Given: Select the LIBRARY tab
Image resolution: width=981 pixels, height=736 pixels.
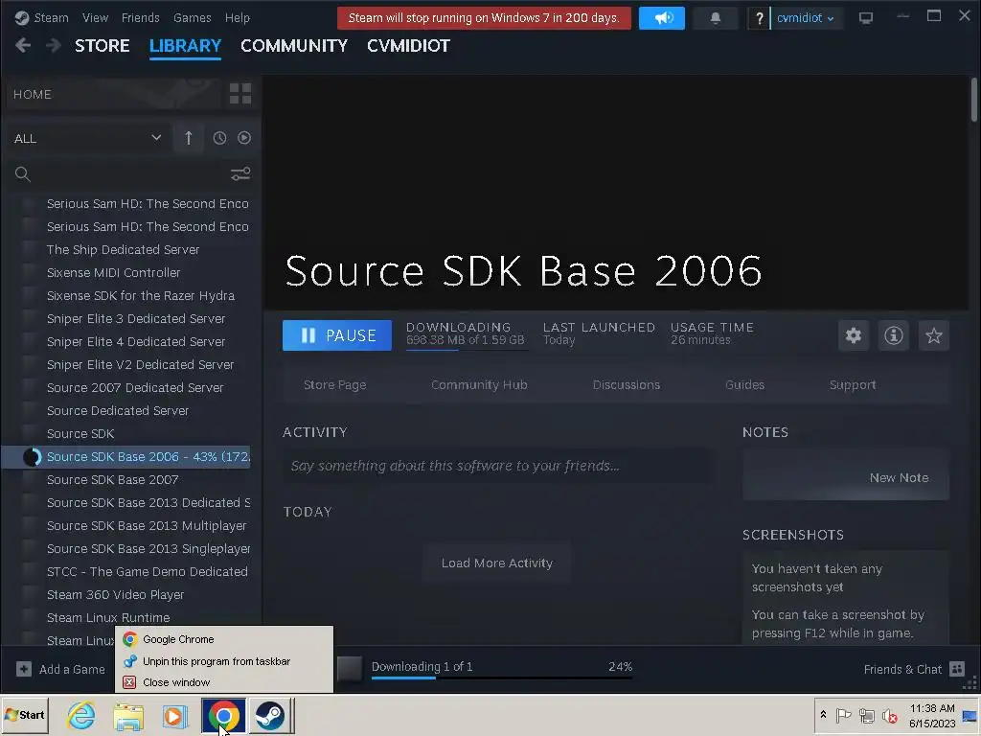Looking at the screenshot, I should coord(185,46).
